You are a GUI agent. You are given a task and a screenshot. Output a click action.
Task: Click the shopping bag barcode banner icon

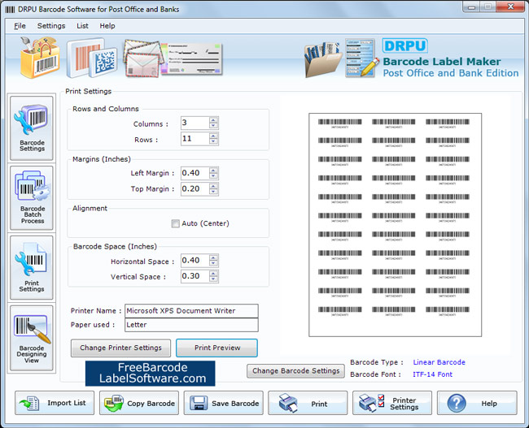(40, 57)
